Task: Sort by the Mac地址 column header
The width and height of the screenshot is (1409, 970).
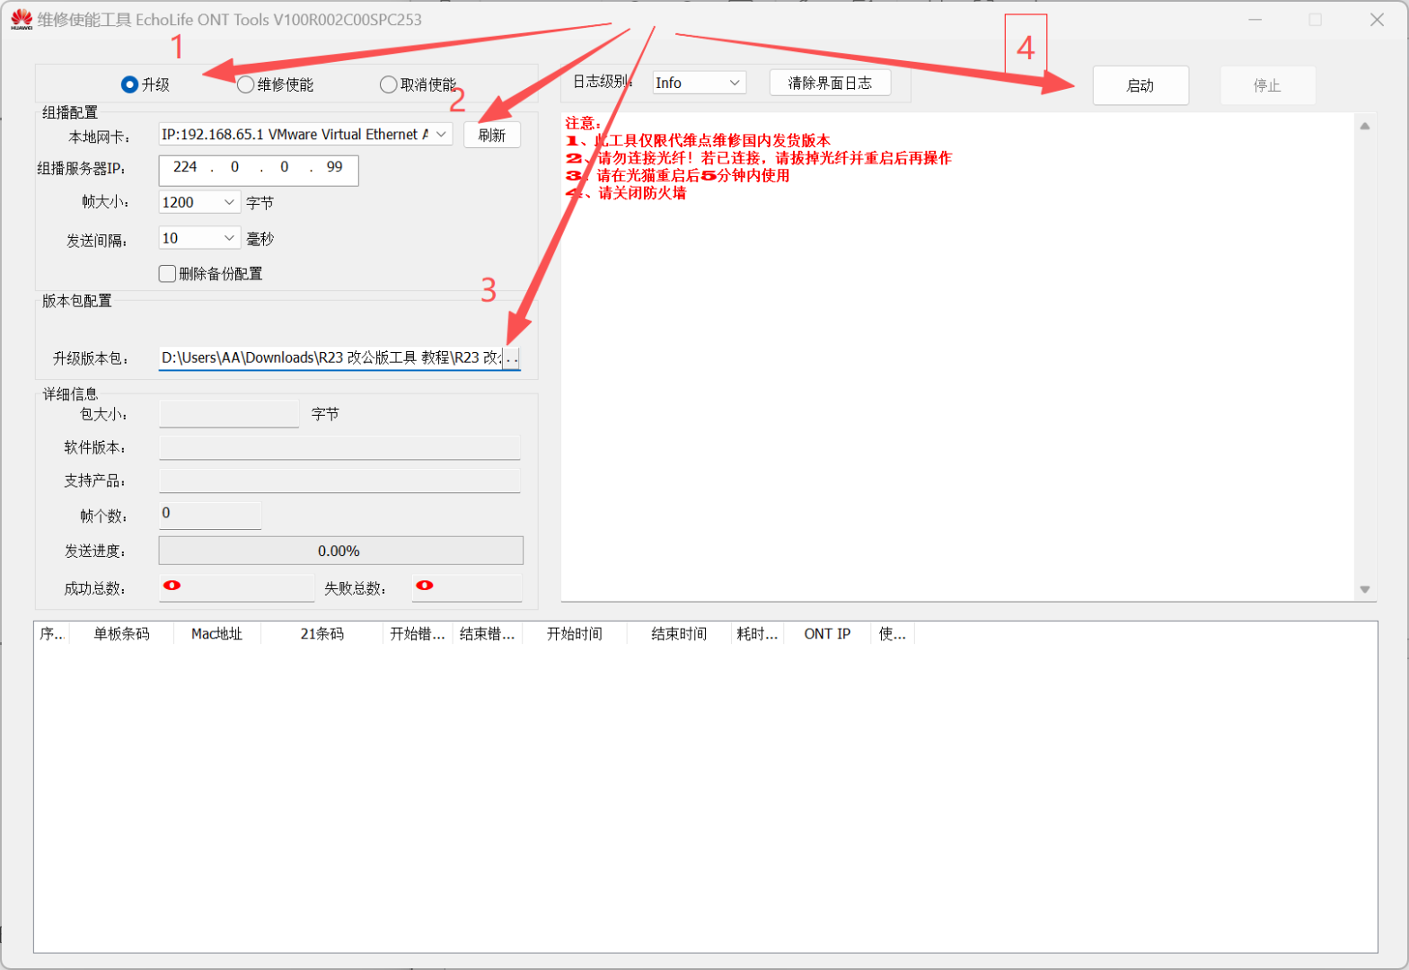Action: [217, 634]
